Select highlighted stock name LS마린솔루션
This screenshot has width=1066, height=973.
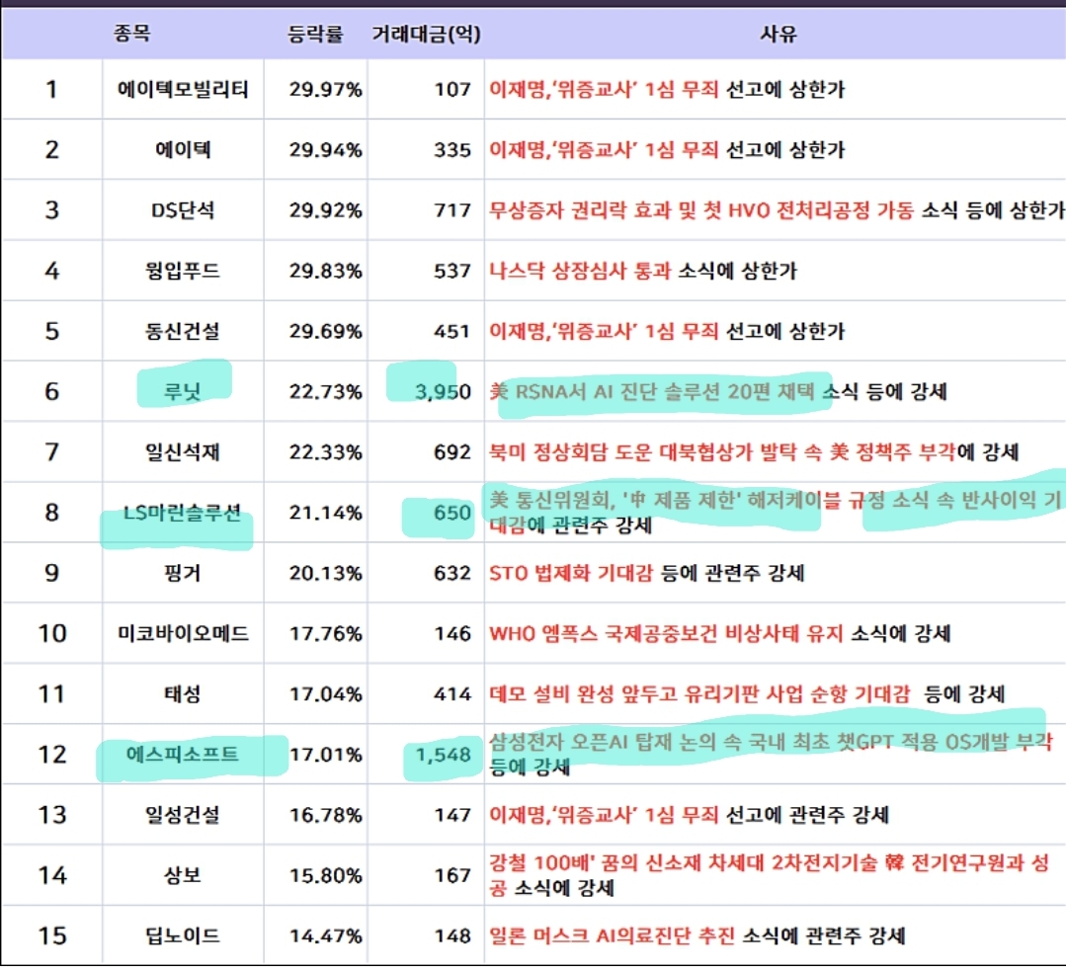[183, 513]
